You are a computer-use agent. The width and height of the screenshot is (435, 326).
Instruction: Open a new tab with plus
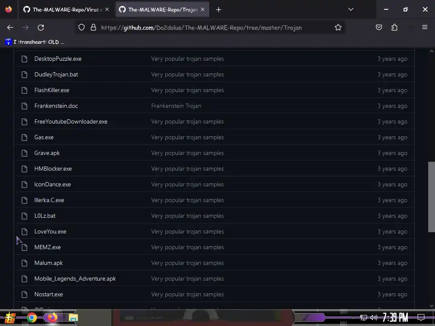(x=219, y=10)
